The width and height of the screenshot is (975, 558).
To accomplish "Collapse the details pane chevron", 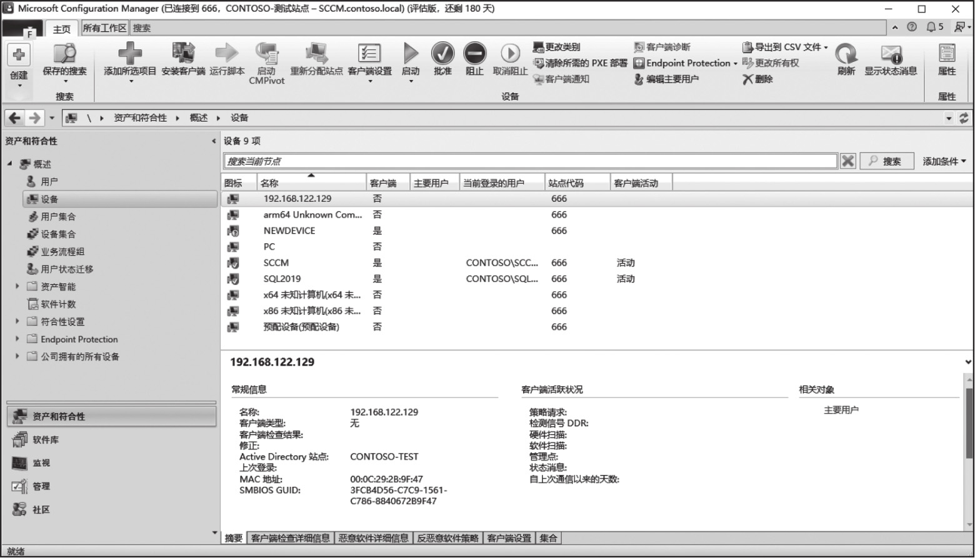I will click(968, 362).
